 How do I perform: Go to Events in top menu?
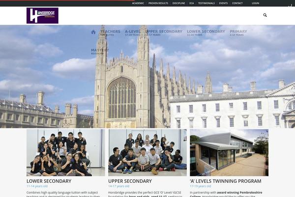click(x=223, y=3)
